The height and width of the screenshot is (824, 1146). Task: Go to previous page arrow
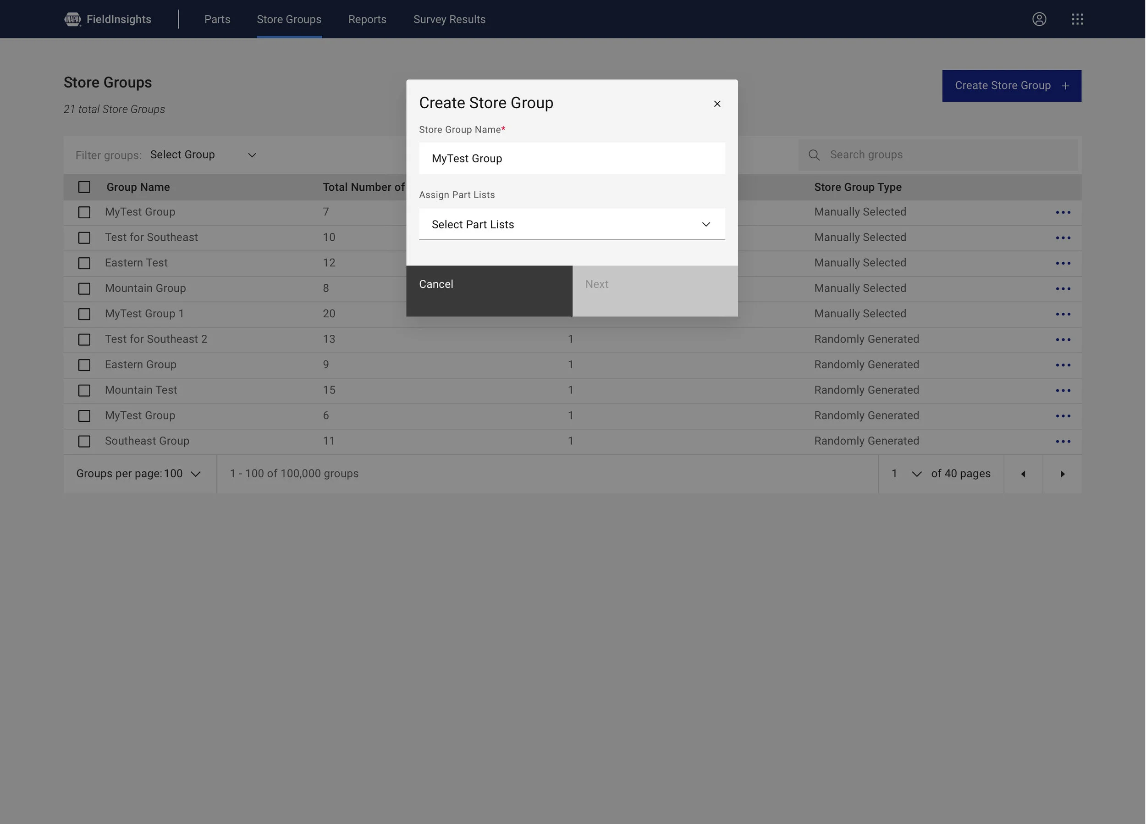pos(1023,474)
